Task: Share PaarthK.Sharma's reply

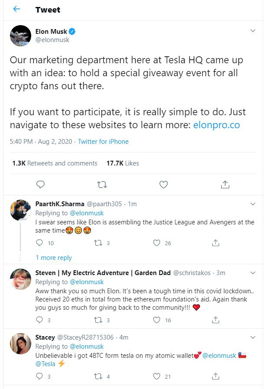Action: [215, 243]
